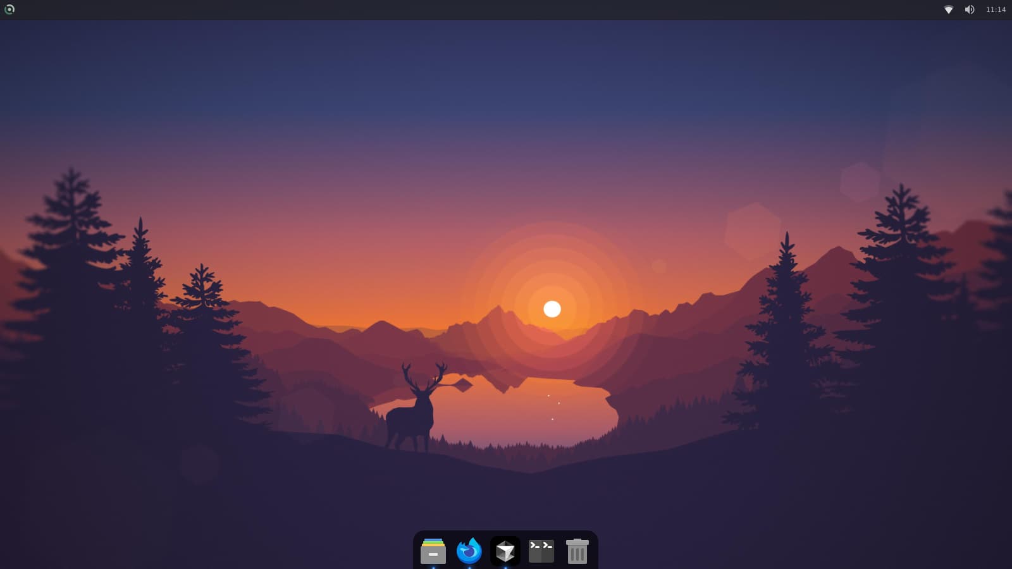1012x569 pixels.
Task: Open the applications menu in the top panel
Action: click(9, 9)
